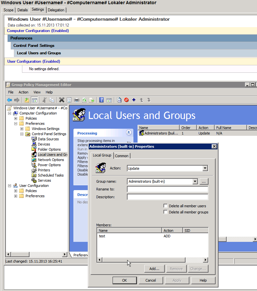257x291 pixels.
Task: Expand Windows Settings tree node
Action: 22,129
